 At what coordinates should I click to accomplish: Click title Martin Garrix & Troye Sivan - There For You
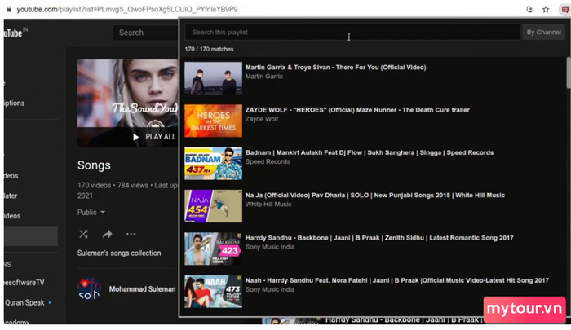(336, 68)
